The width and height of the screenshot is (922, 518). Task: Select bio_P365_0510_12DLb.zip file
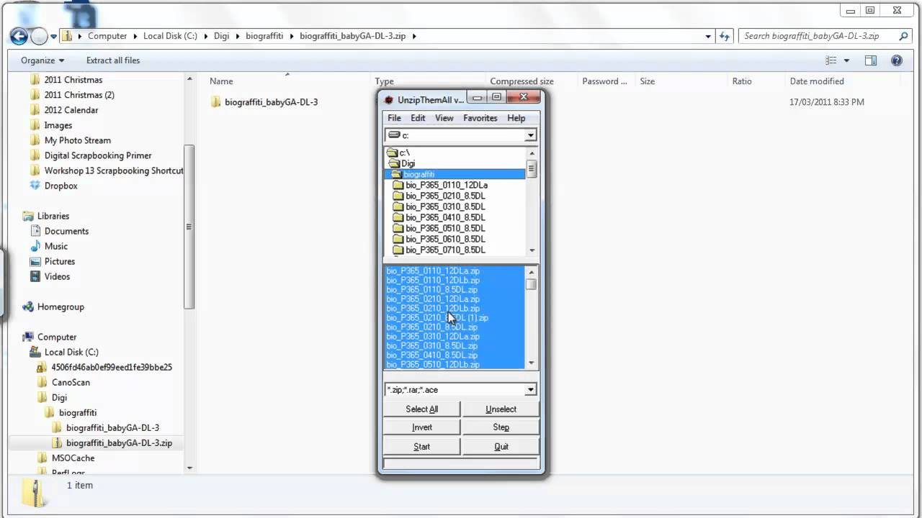point(433,365)
